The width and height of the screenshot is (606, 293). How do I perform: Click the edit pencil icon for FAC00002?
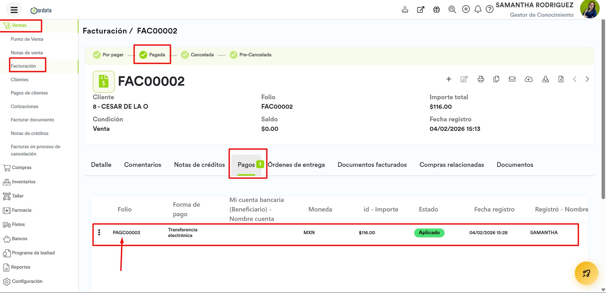point(464,79)
